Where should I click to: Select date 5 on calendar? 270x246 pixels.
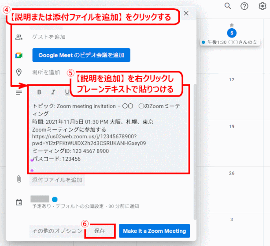pos(232,33)
